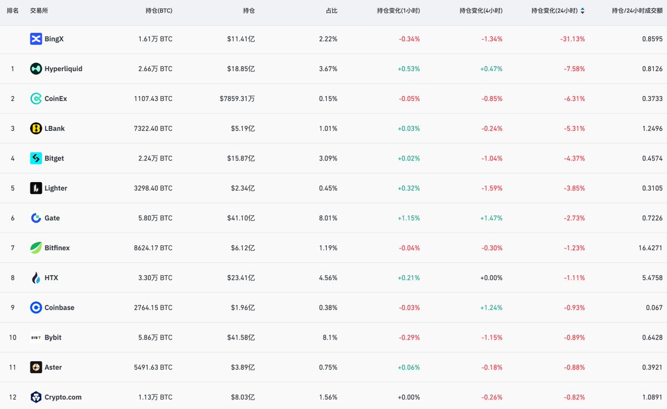The image size is (667, 409).
Task: Open the HTX exchange name link
Action: point(51,277)
